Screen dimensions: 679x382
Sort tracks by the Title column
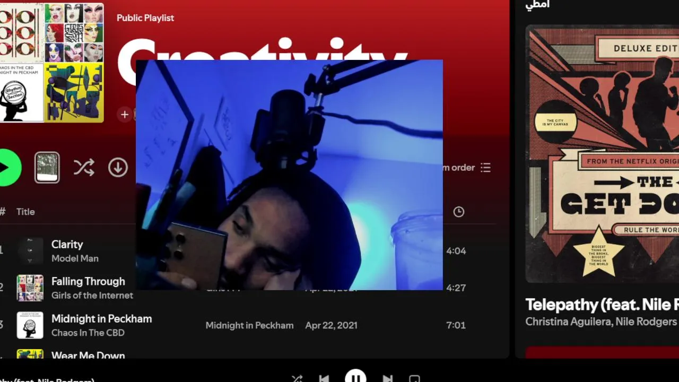(25, 212)
